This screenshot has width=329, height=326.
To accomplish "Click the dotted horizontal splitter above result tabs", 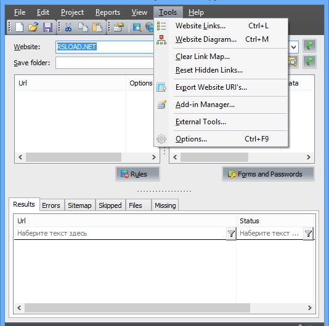I will coord(164,191).
